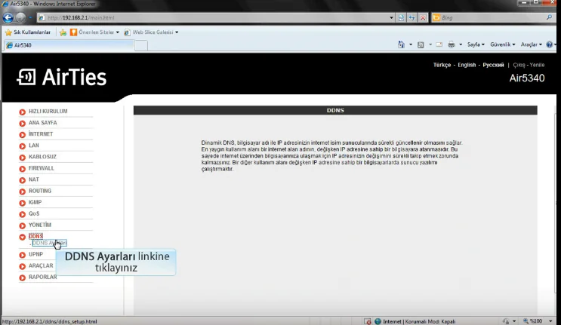Open the Araçlar menu dropdown

coord(532,44)
